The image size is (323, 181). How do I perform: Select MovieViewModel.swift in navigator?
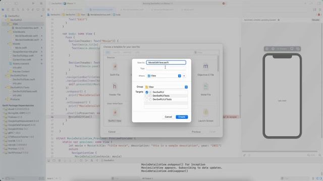click(x=27, y=36)
